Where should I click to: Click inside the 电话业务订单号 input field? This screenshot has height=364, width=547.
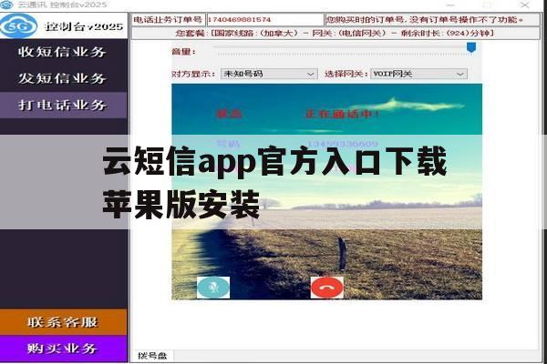tap(265, 19)
